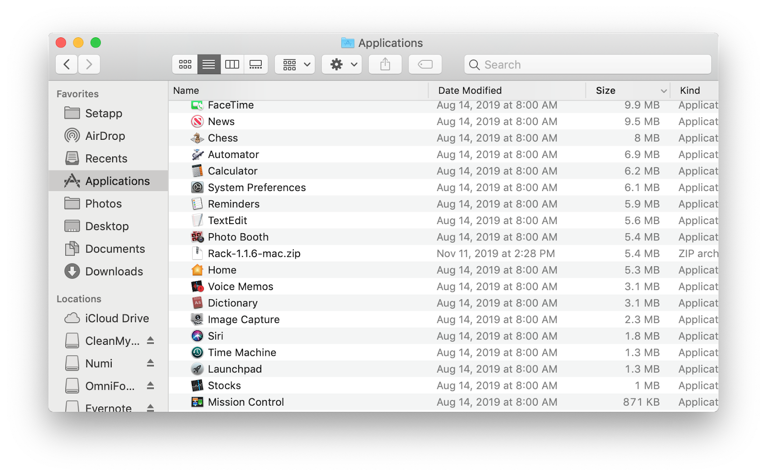Switch to column view

pyautogui.click(x=232, y=64)
